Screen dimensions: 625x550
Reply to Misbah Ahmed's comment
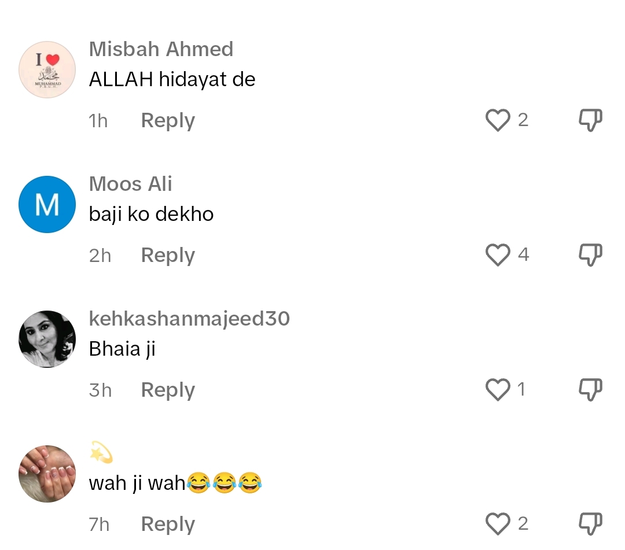[168, 121]
